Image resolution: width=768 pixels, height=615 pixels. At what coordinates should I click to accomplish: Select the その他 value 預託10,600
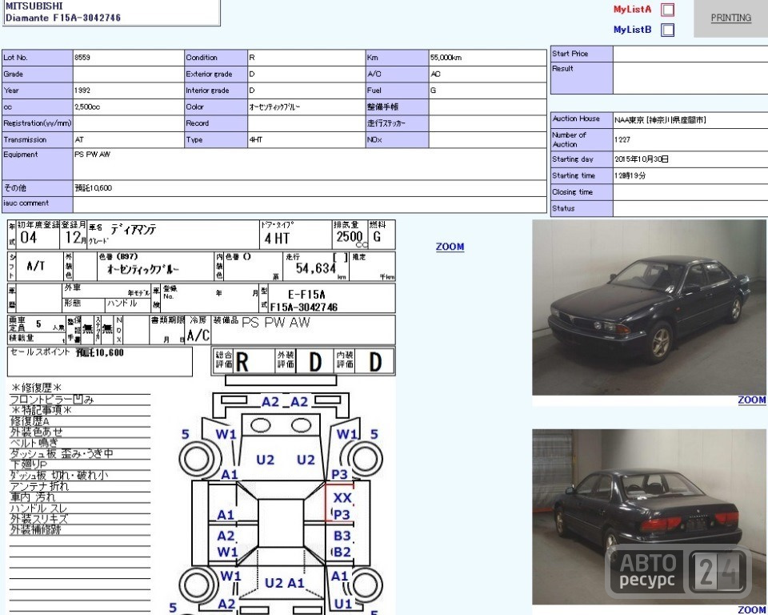pyautogui.click(x=93, y=188)
